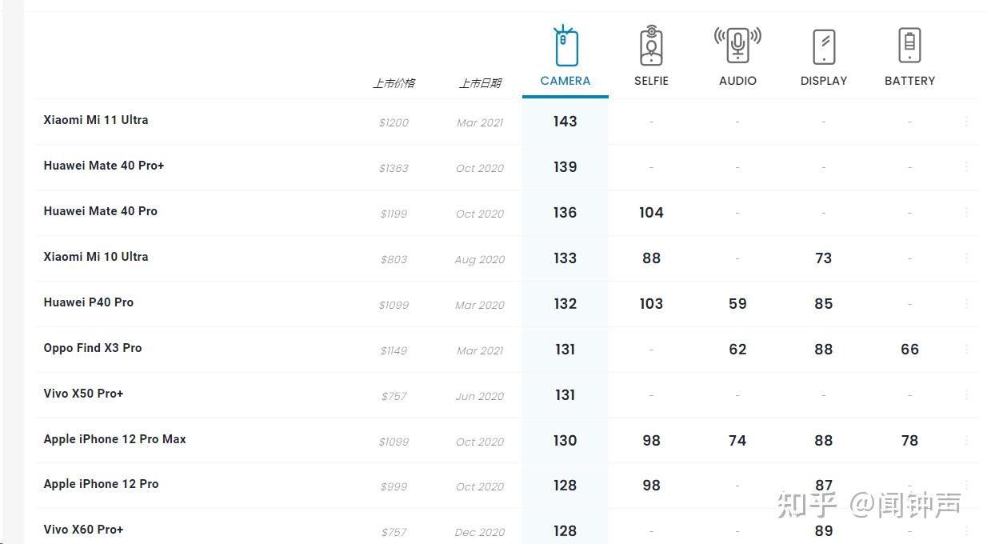Open three-dot menu for Xiaomi Mi 11 Ultra
The width and height of the screenshot is (987, 544).
click(x=966, y=122)
